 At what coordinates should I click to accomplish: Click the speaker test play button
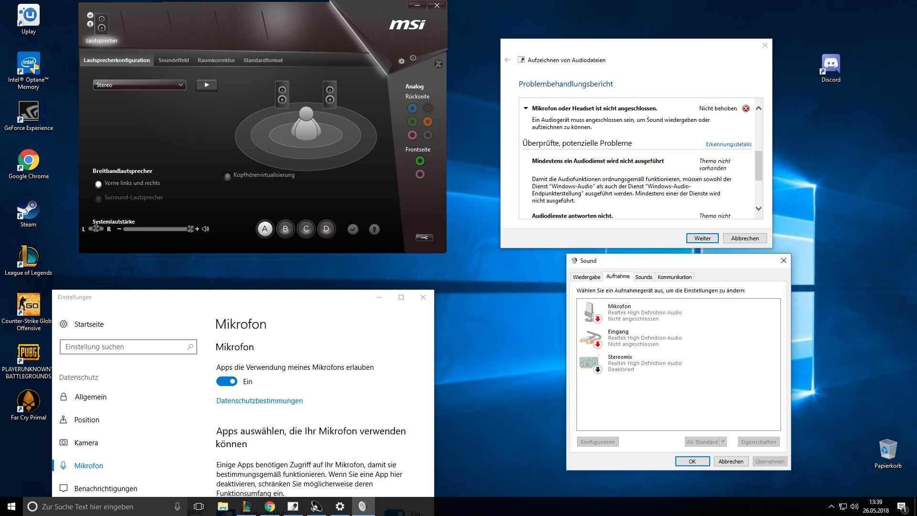207,85
